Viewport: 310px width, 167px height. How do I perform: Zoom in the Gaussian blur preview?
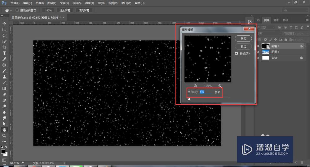[220, 86]
